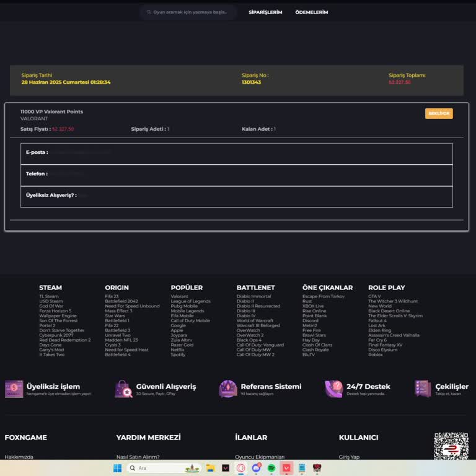This screenshot has height=476, width=476.
Task: Focus the game search field
Action: (x=188, y=12)
